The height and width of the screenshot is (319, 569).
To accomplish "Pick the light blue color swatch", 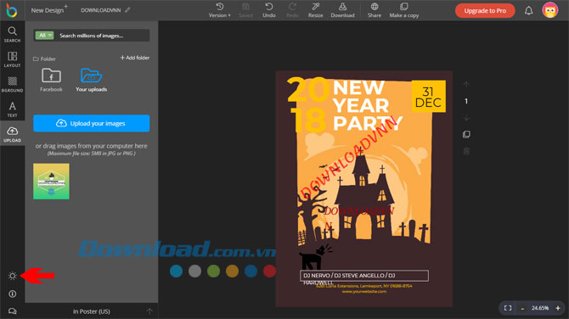I will coord(177,271).
